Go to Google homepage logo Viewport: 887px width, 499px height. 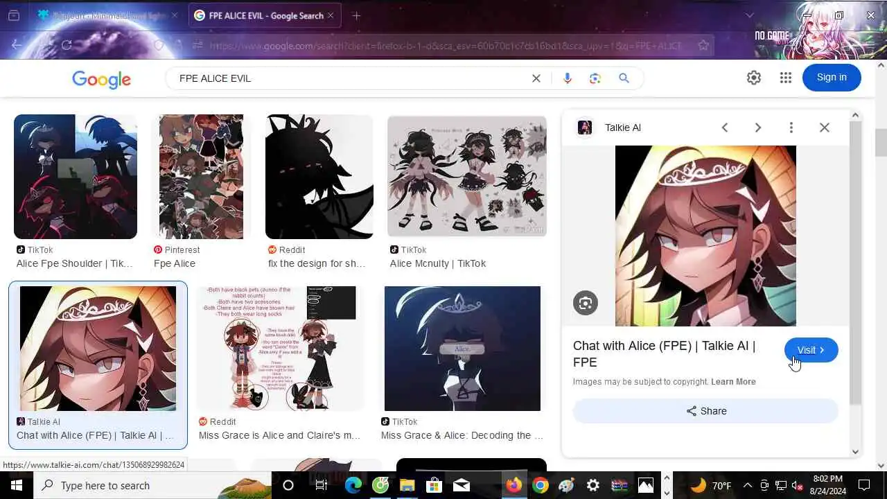101,80
